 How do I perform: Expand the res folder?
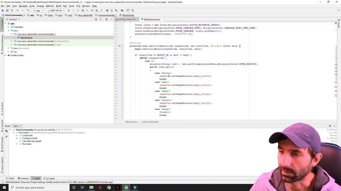[x=9, y=52]
